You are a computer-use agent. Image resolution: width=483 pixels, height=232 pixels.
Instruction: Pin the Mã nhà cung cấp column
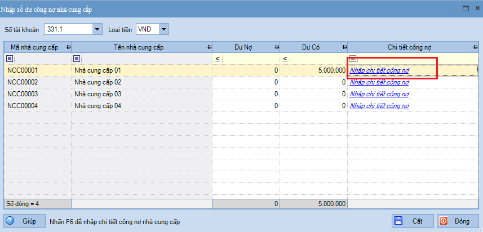point(68,47)
